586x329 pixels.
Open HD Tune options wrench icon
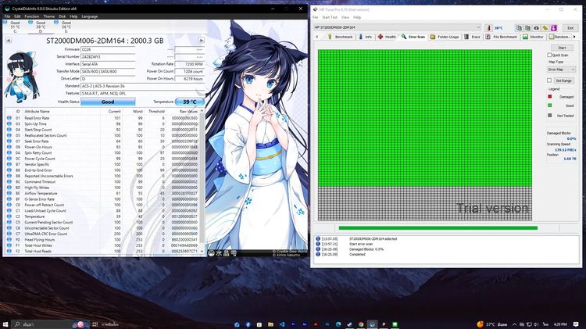tap(545, 27)
